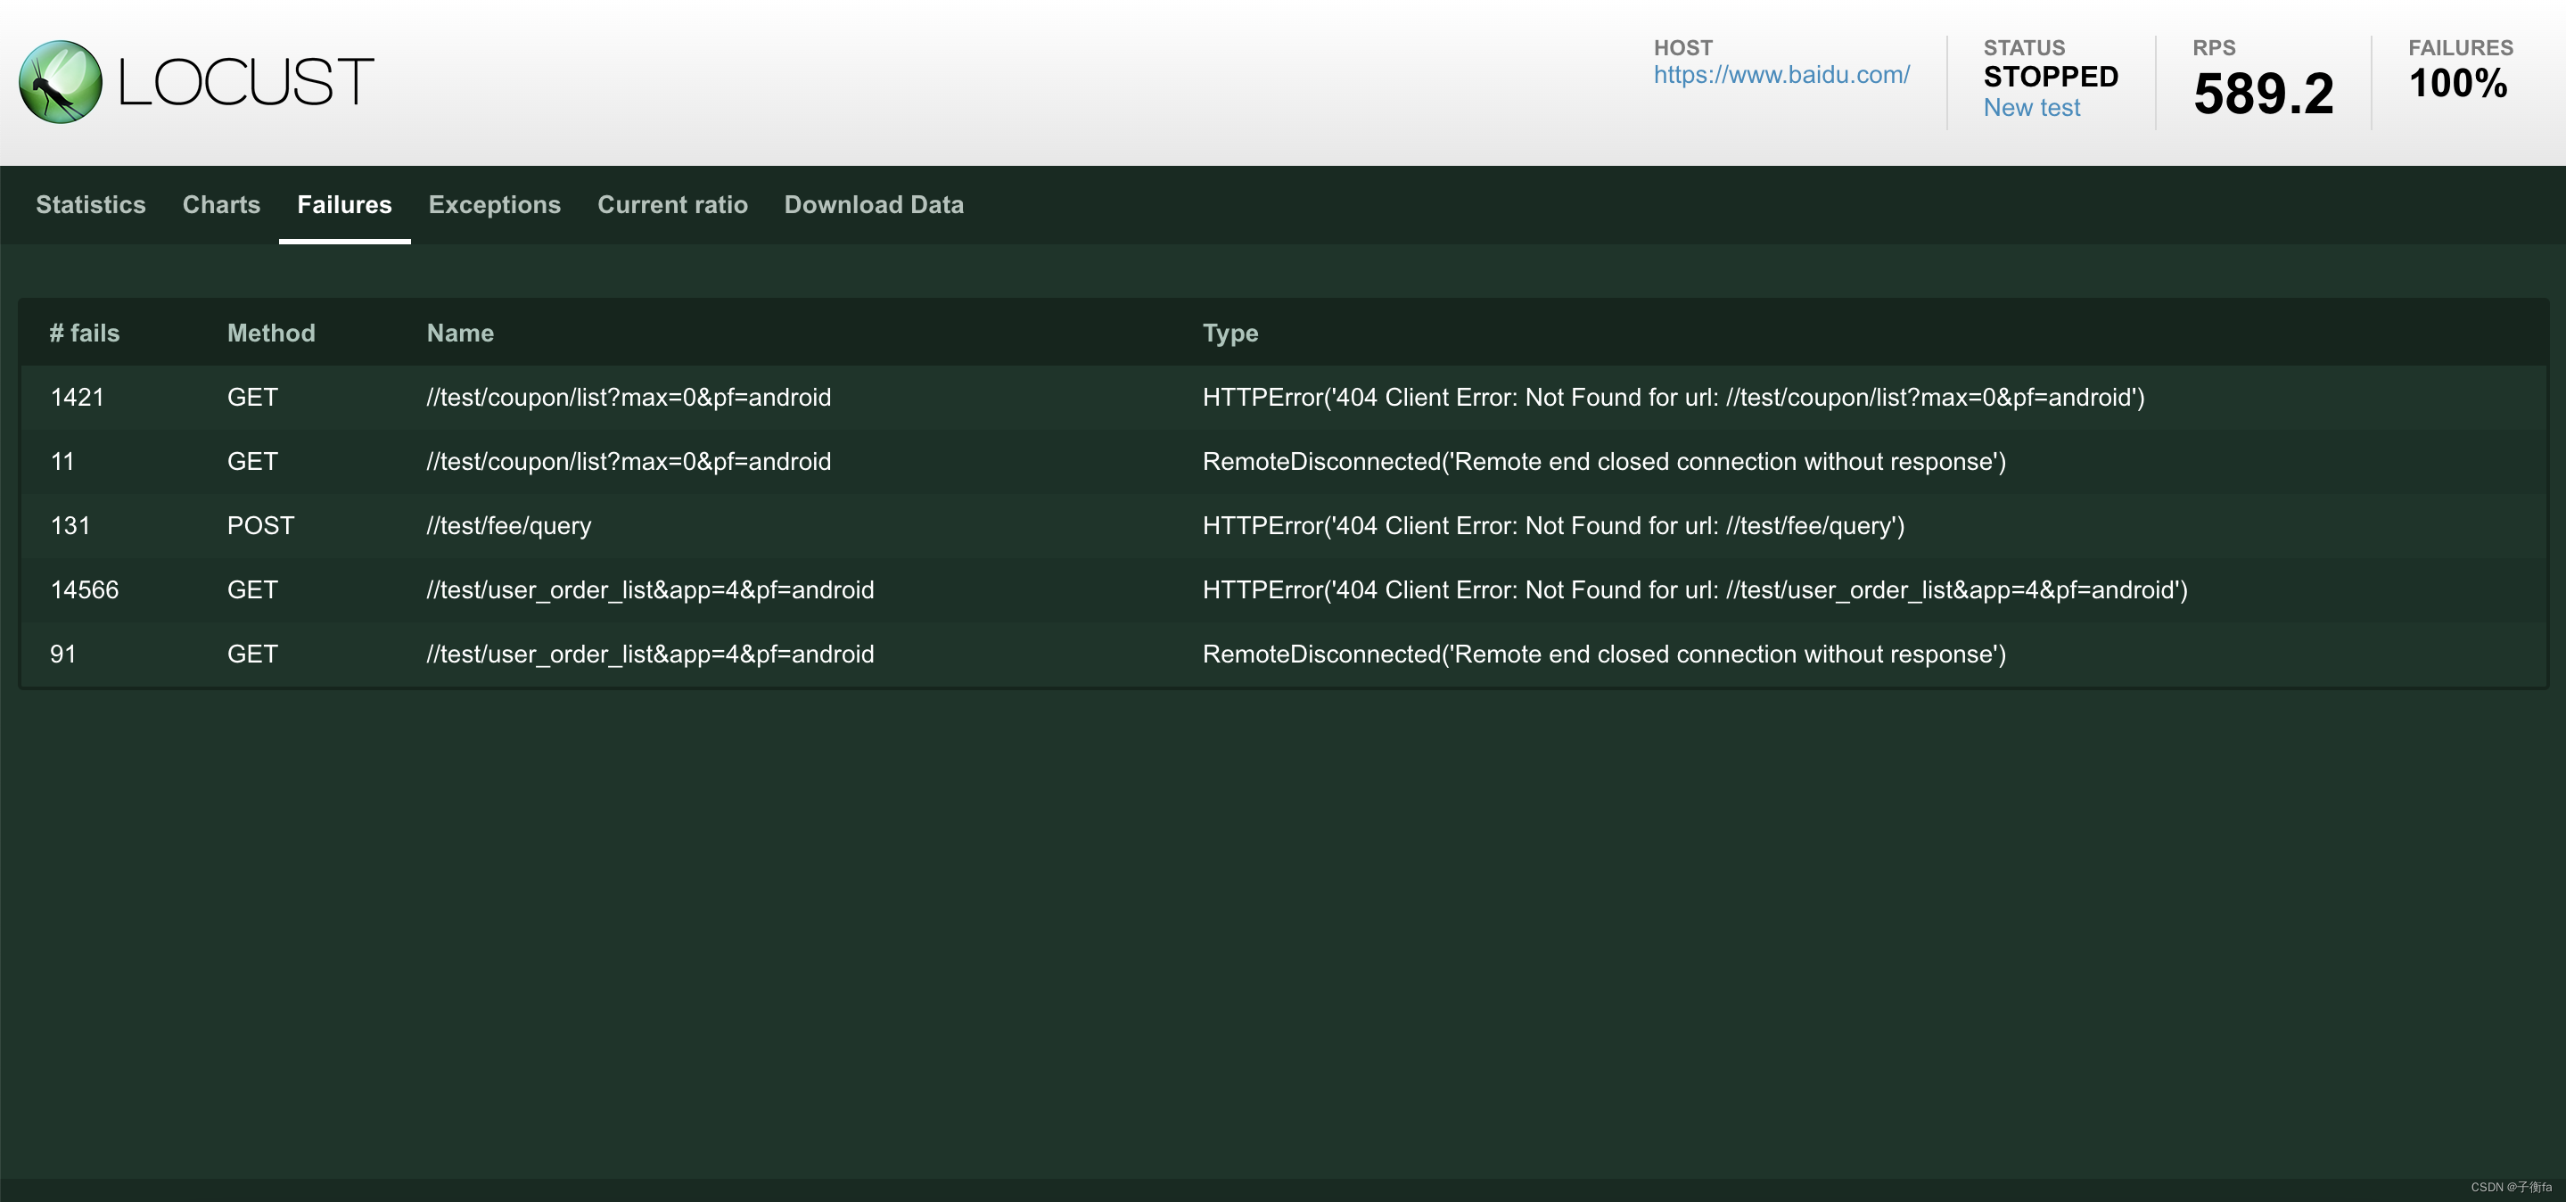Click the New test link
The image size is (2566, 1202).
(x=2031, y=108)
